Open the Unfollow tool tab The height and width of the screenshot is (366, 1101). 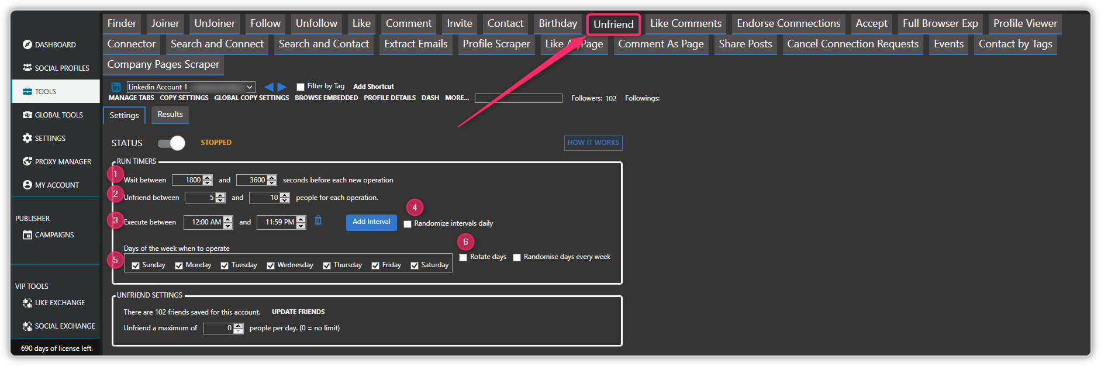(x=316, y=24)
